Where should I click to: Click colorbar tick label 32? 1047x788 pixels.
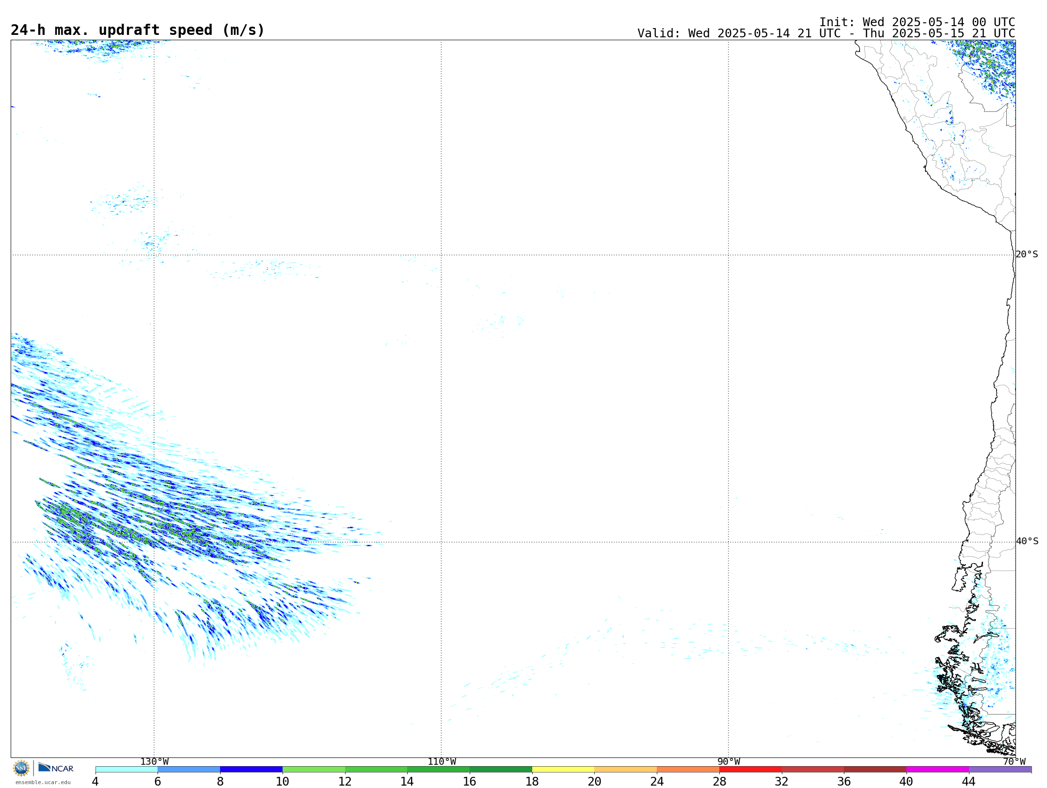tap(782, 782)
